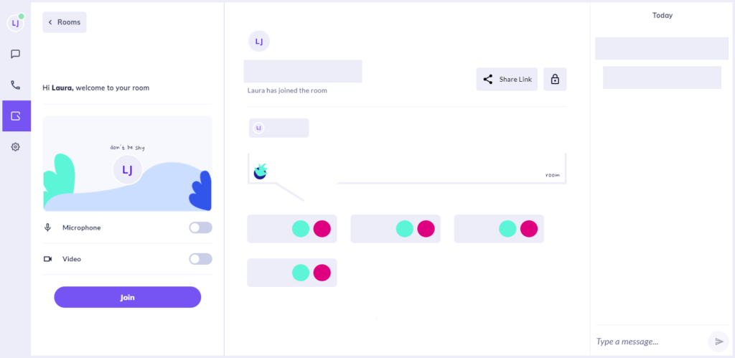Image resolution: width=735 pixels, height=358 pixels.
Task: Click the purple Join button
Action: coord(128,297)
